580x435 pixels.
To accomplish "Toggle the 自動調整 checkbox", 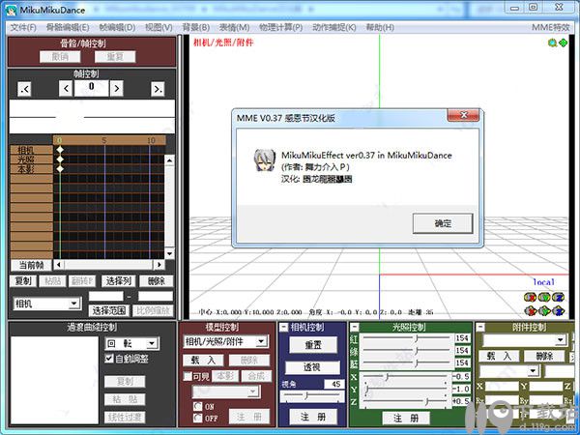I will click(x=109, y=358).
